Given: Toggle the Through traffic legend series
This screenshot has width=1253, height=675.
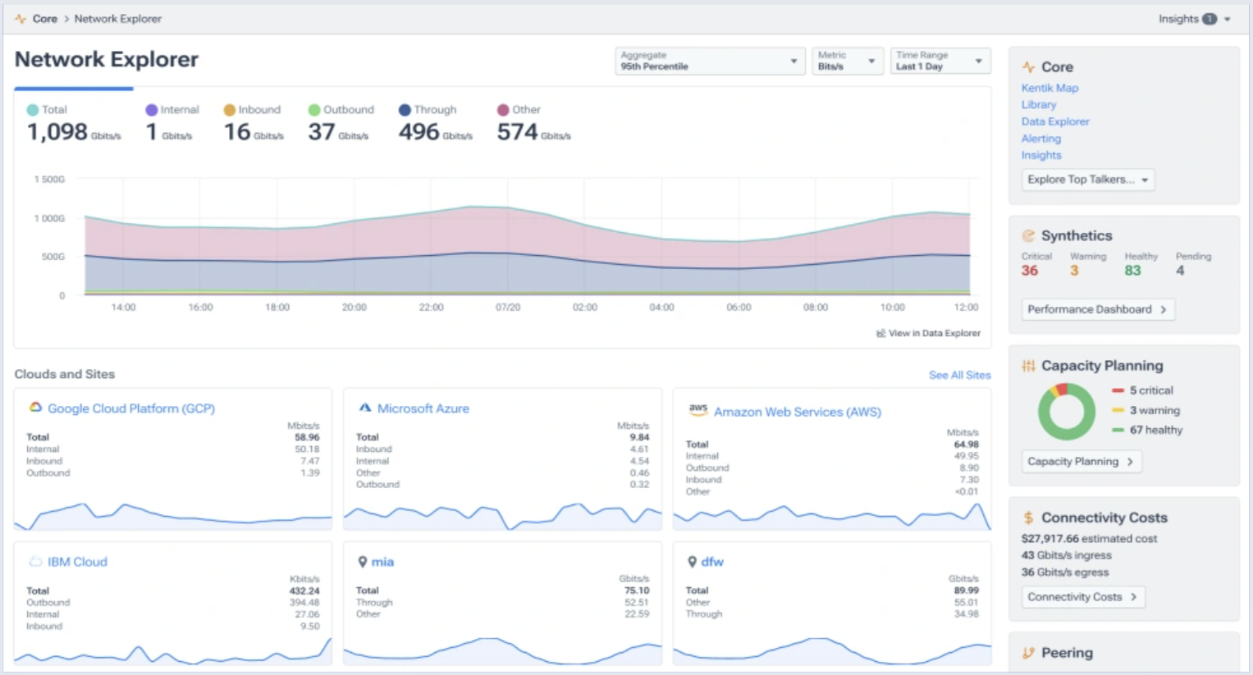Looking at the screenshot, I should [427, 110].
